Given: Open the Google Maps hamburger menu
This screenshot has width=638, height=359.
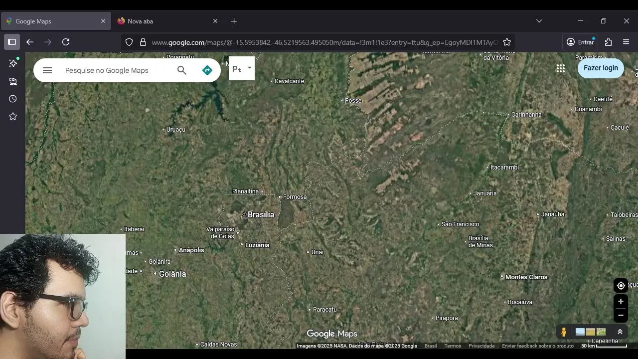Looking at the screenshot, I should coord(47,70).
